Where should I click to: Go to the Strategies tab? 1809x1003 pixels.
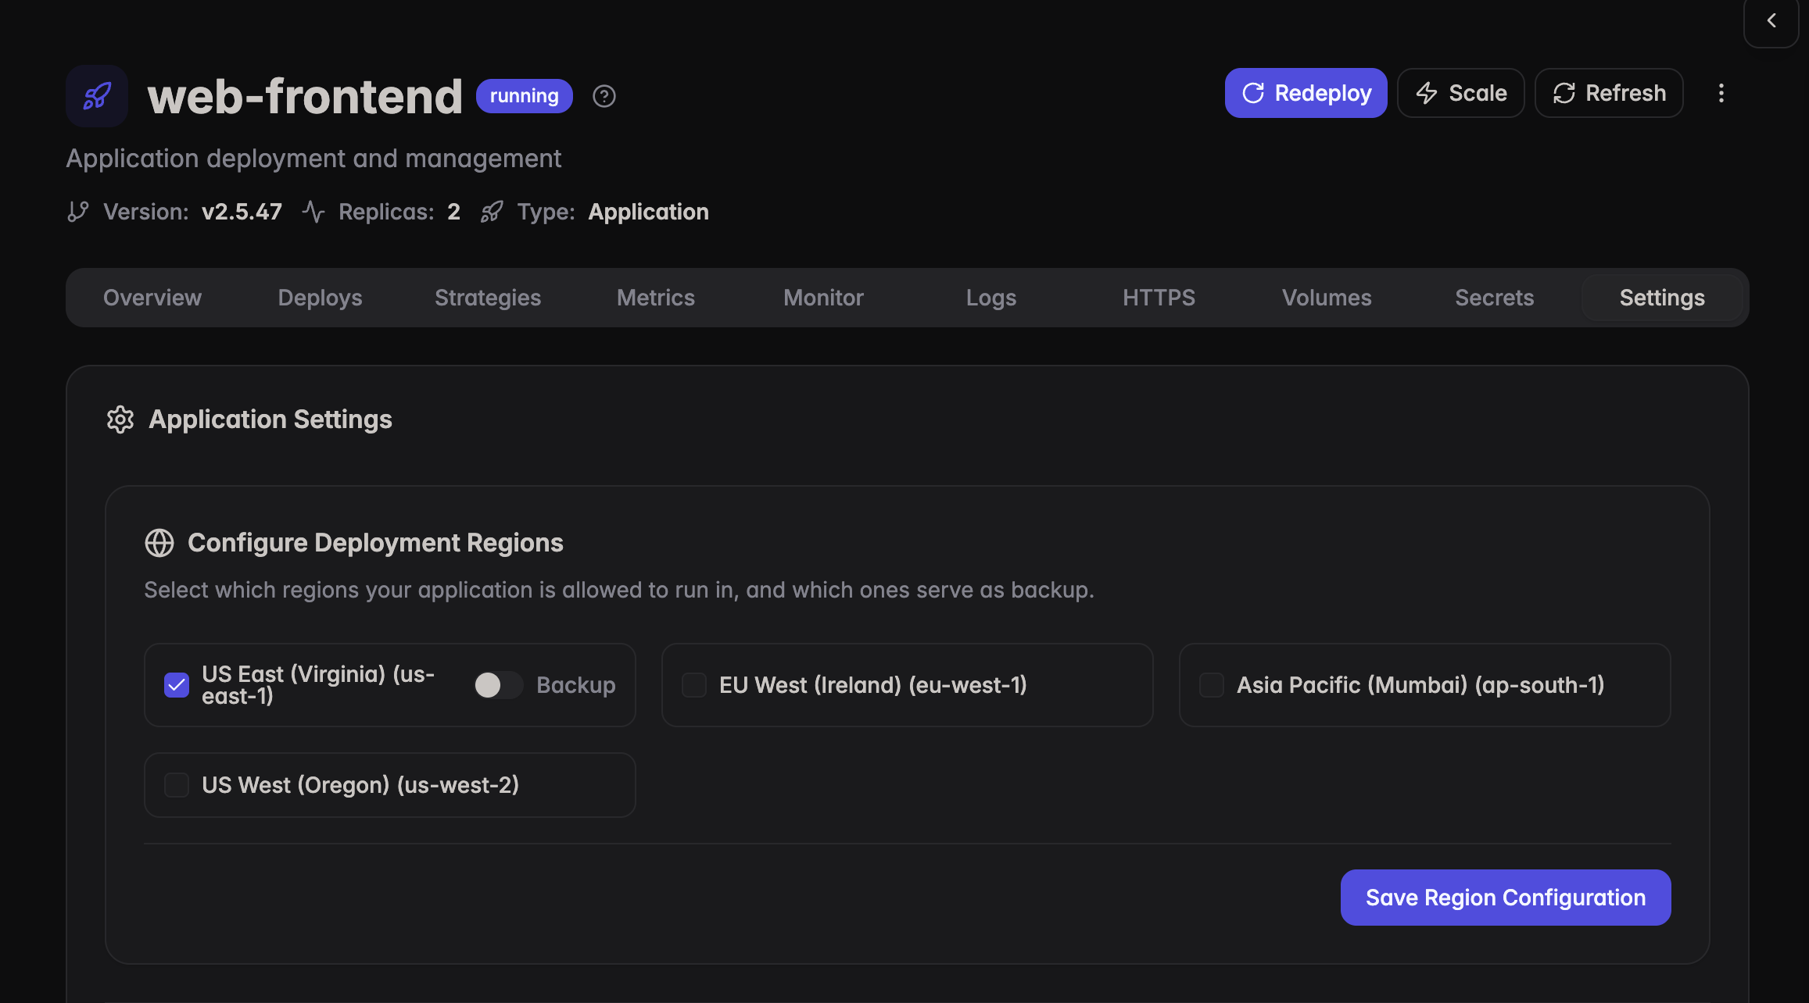488,298
